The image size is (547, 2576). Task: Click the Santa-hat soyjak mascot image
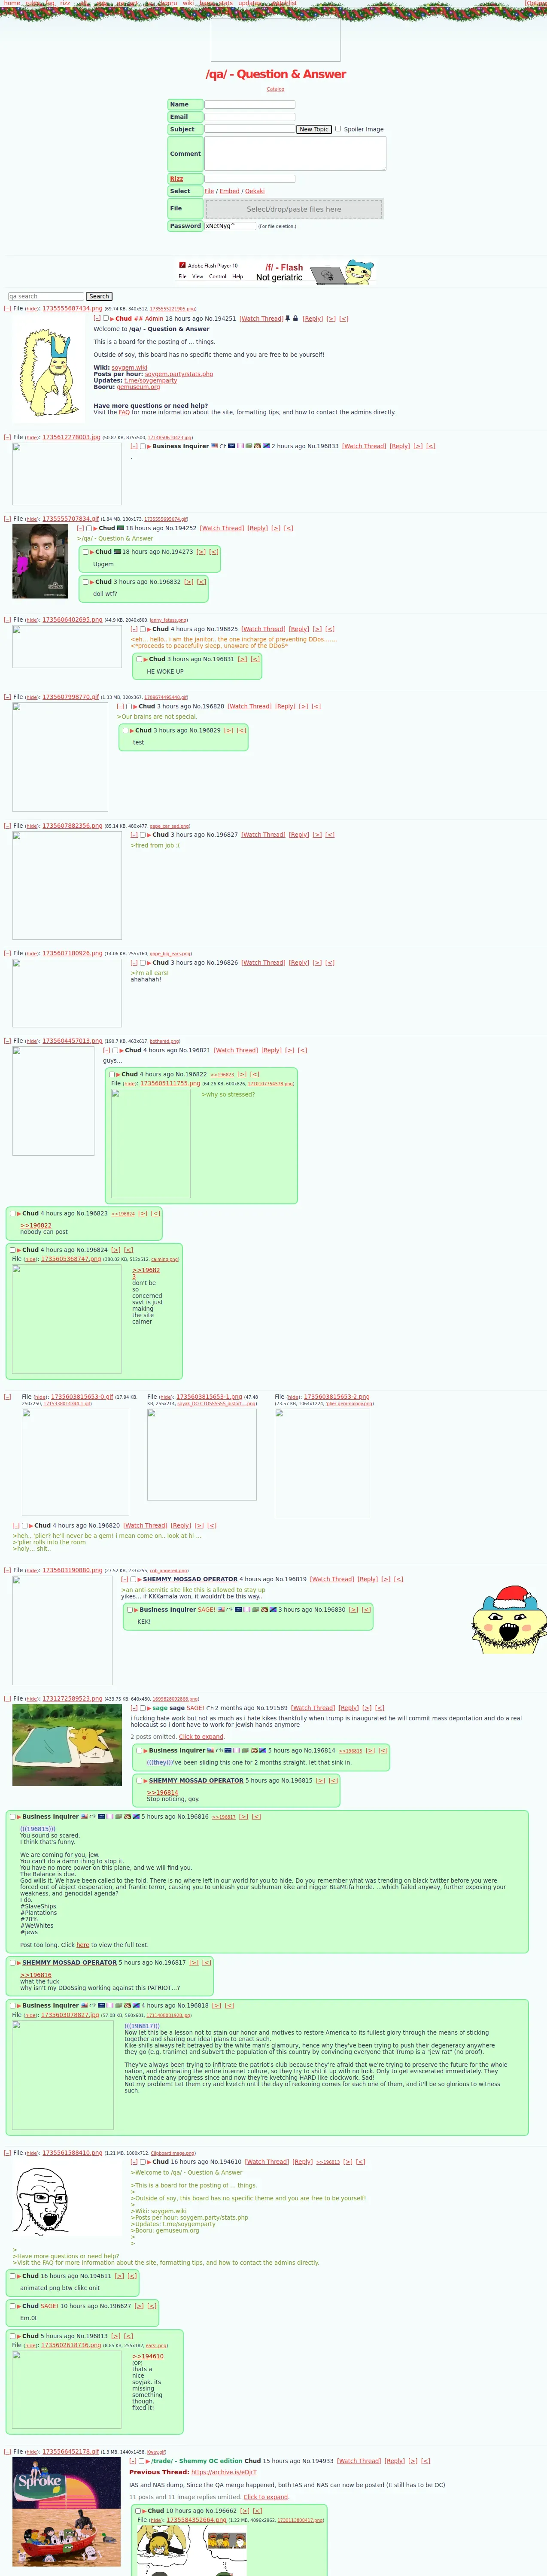point(509,1618)
